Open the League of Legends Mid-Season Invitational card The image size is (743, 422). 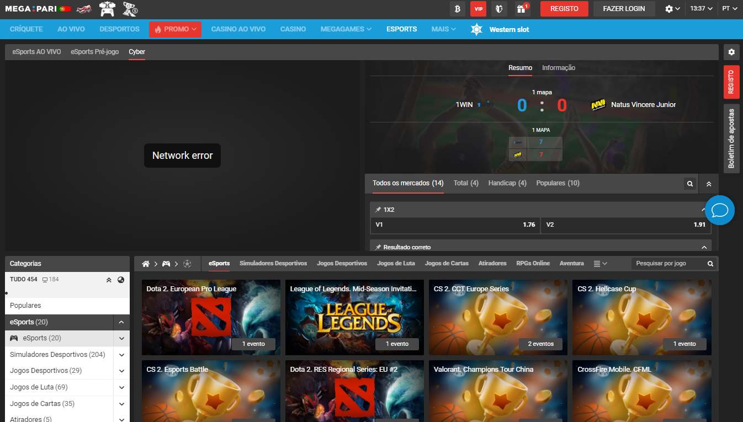tap(354, 317)
